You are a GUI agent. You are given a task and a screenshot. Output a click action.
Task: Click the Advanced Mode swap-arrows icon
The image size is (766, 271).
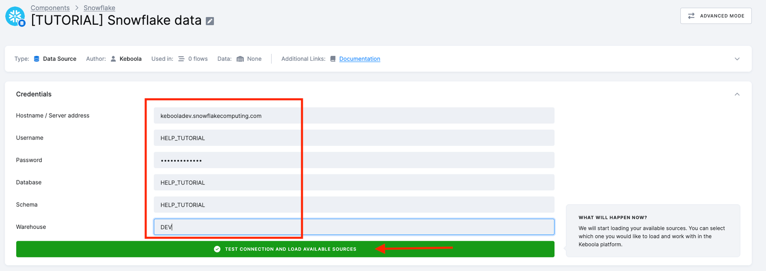point(691,16)
